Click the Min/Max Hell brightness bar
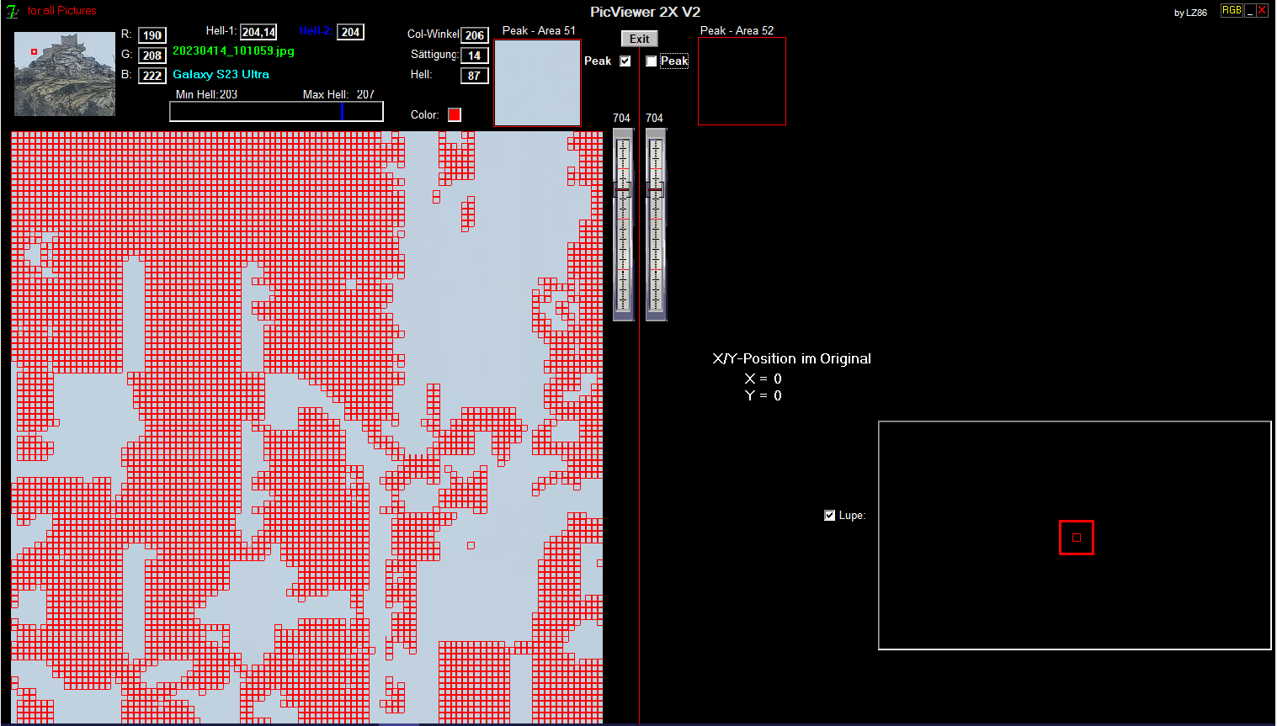This screenshot has width=1277, height=726. tap(276, 112)
